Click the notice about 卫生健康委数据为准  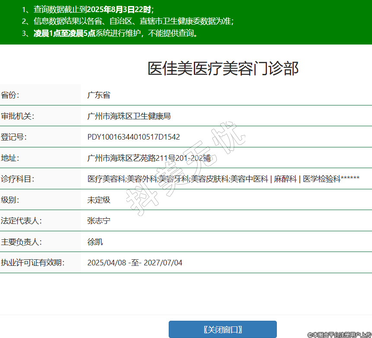point(190,21)
